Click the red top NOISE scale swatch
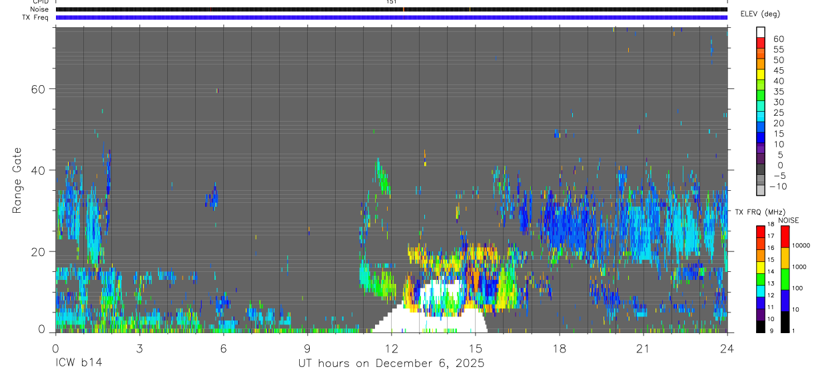Viewport: 818px width, 377px height. point(785,237)
